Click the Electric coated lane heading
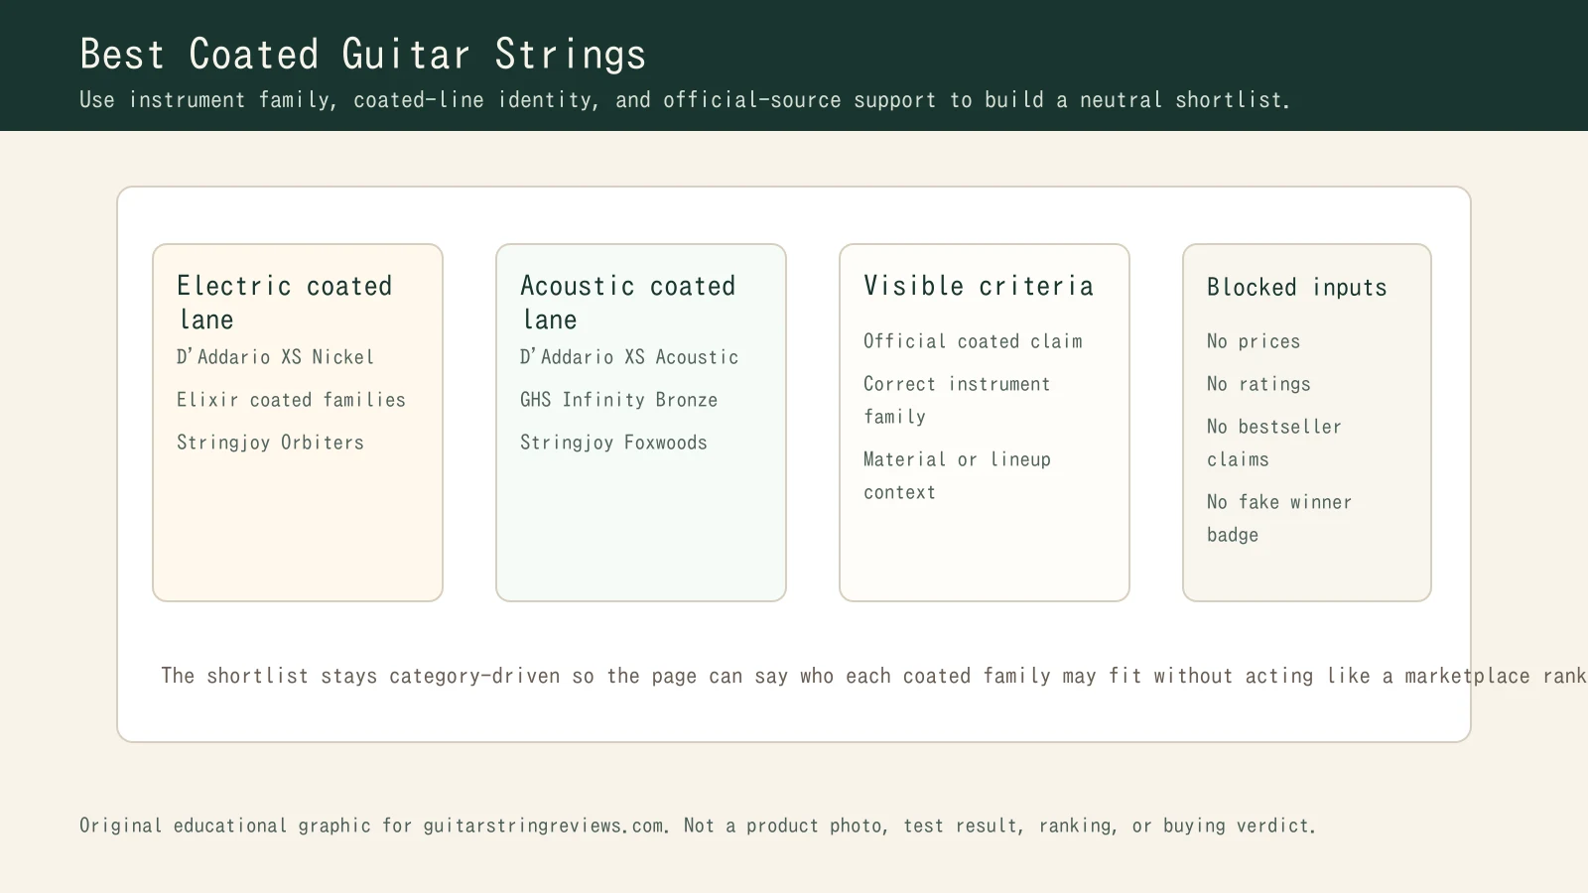1588x893 pixels. [x=285, y=302]
